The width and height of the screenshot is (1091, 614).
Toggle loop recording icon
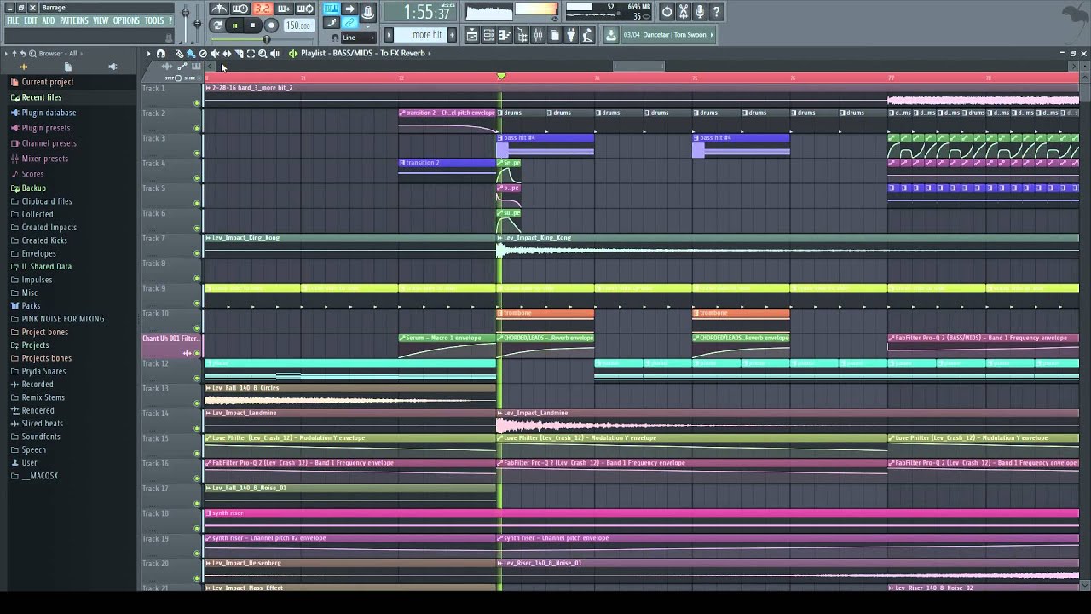pyautogui.click(x=305, y=9)
